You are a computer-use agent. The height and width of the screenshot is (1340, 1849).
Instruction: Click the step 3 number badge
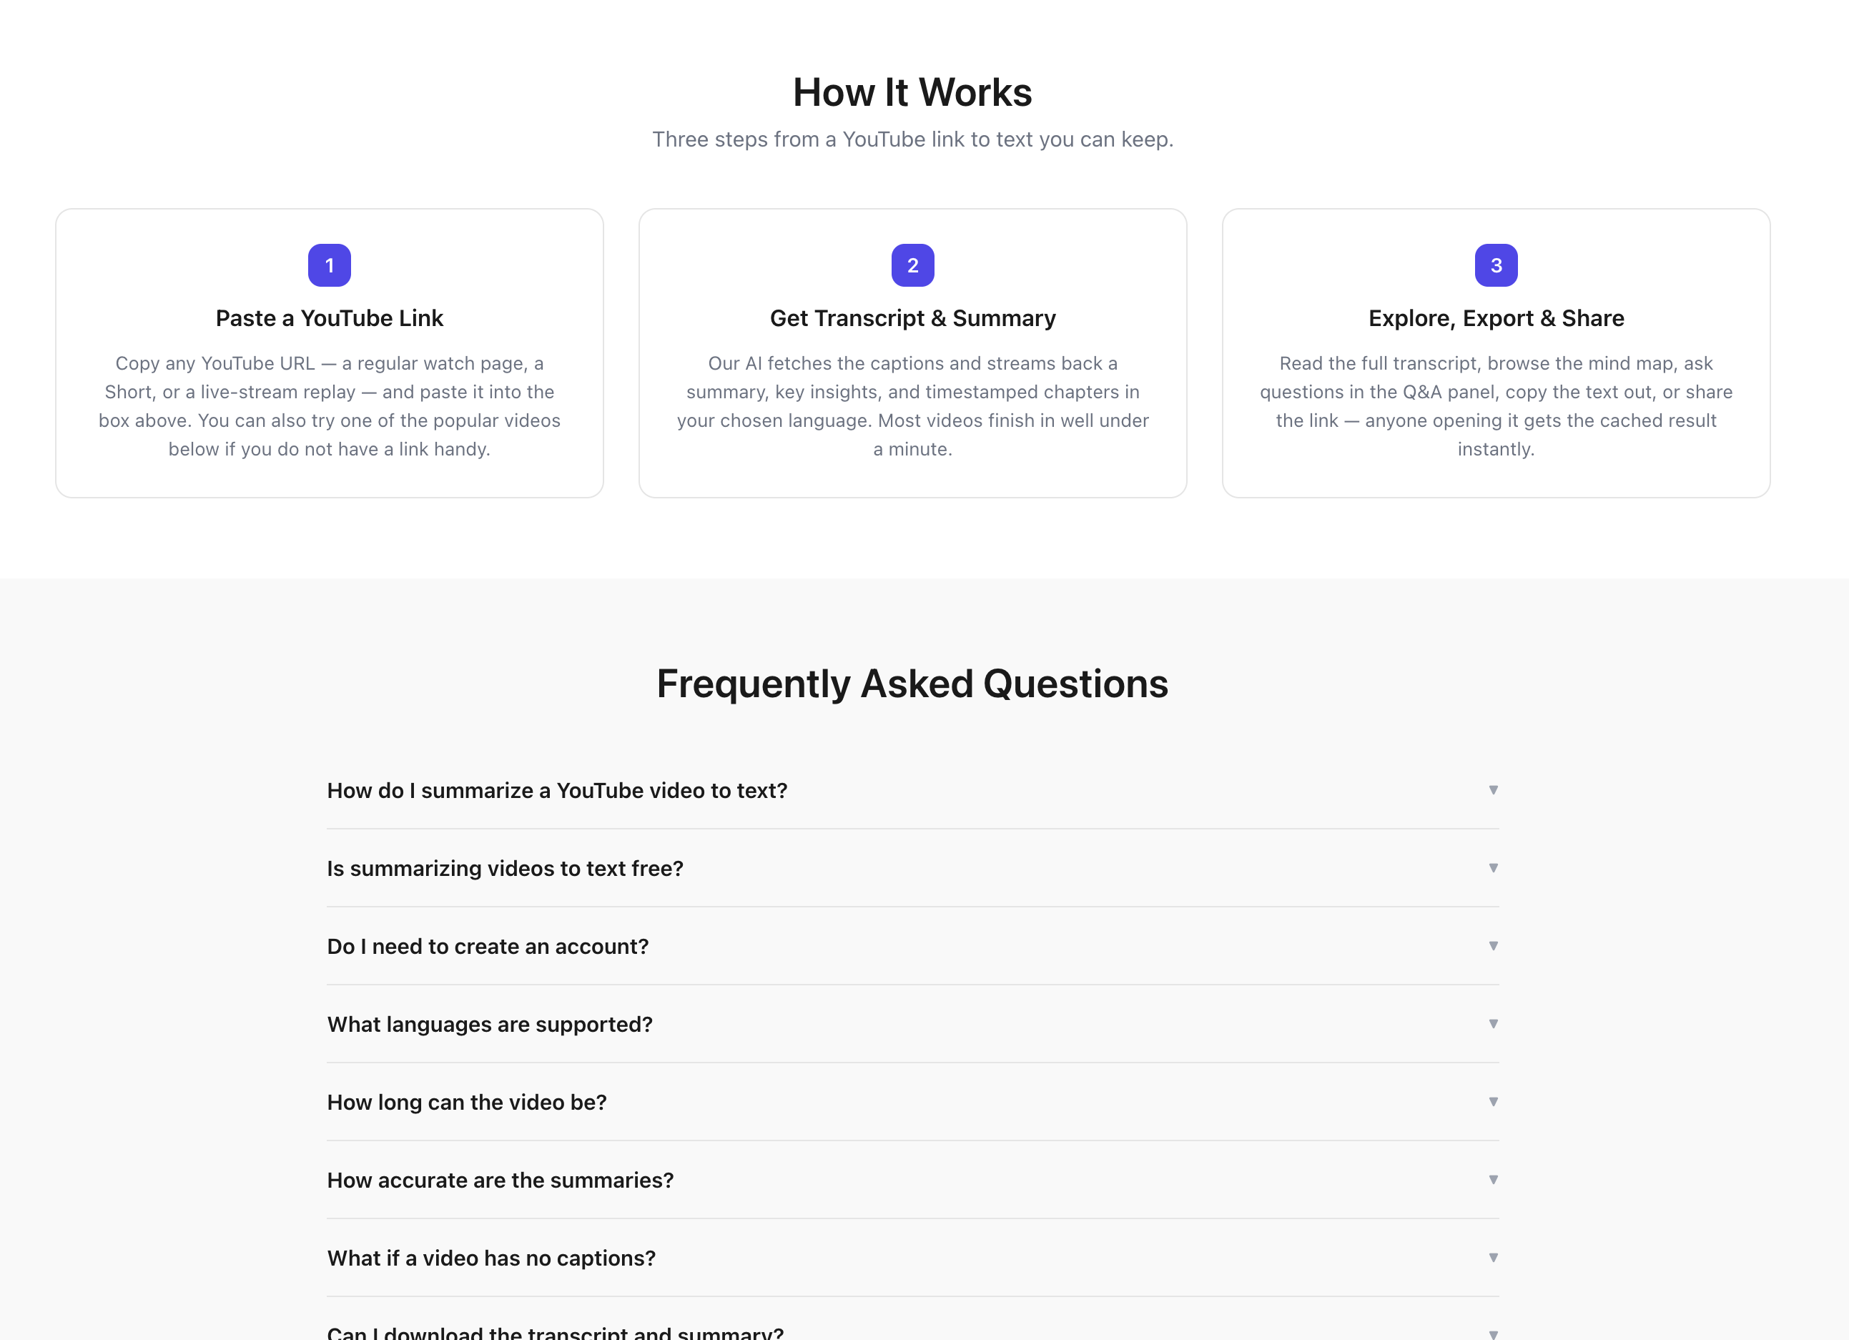[1496, 265]
